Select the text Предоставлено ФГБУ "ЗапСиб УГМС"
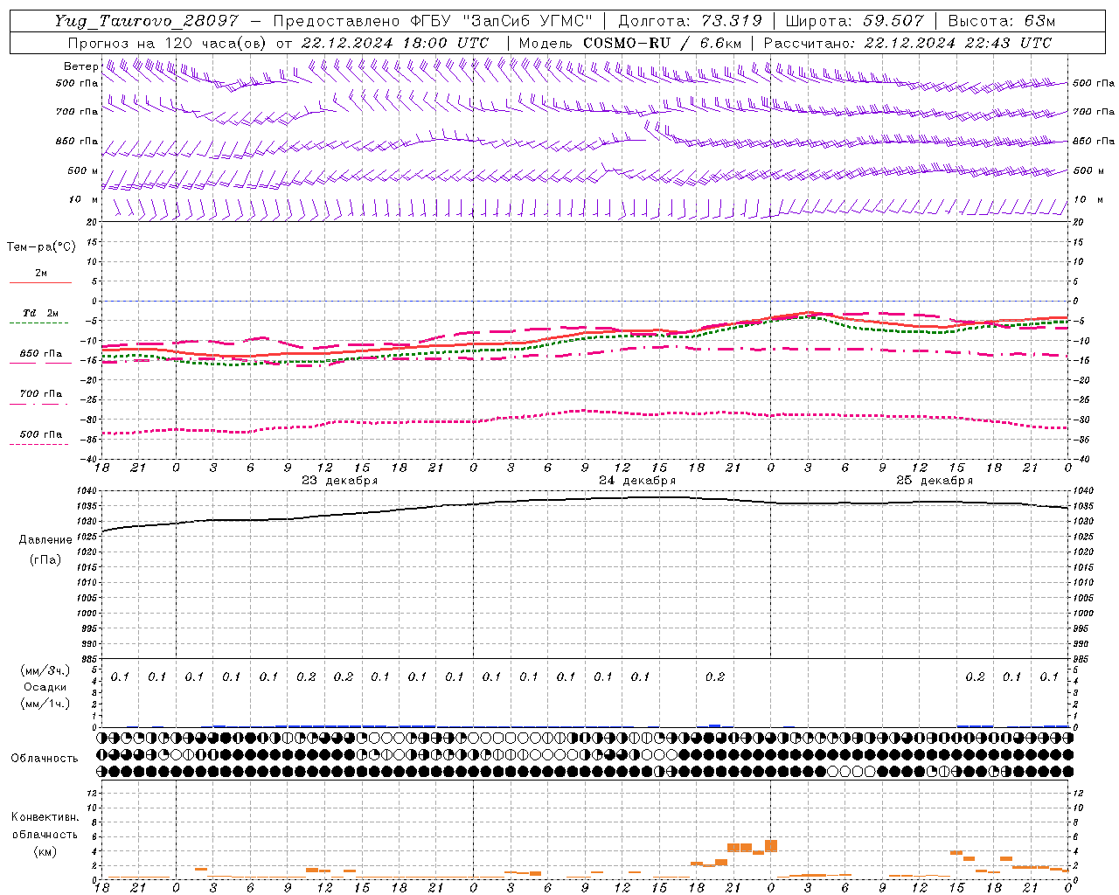This screenshot has height=895, width=1119. pyautogui.click(x=433, y=21)
